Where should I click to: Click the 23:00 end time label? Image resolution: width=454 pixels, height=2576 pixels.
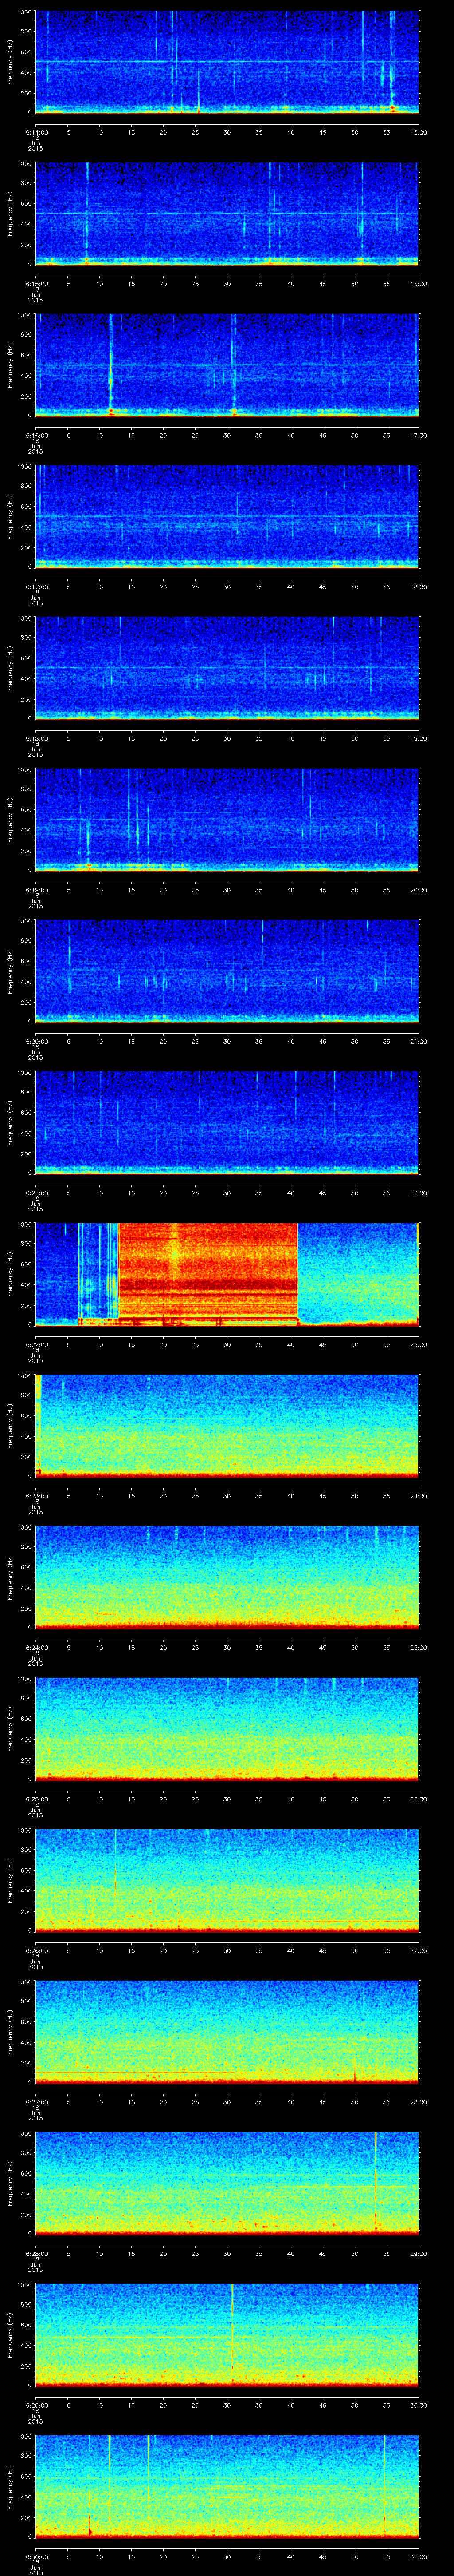[419, 1344]
